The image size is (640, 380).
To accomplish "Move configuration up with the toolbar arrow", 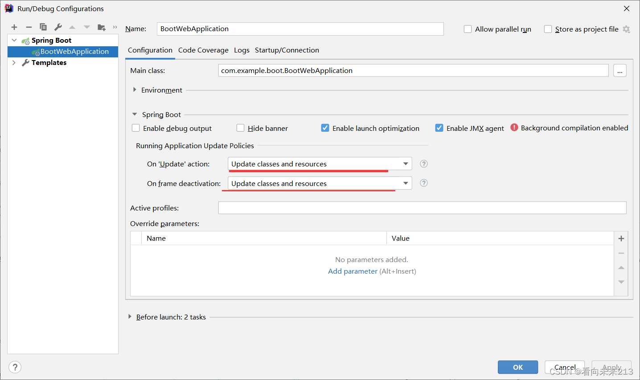I will 72,27.
